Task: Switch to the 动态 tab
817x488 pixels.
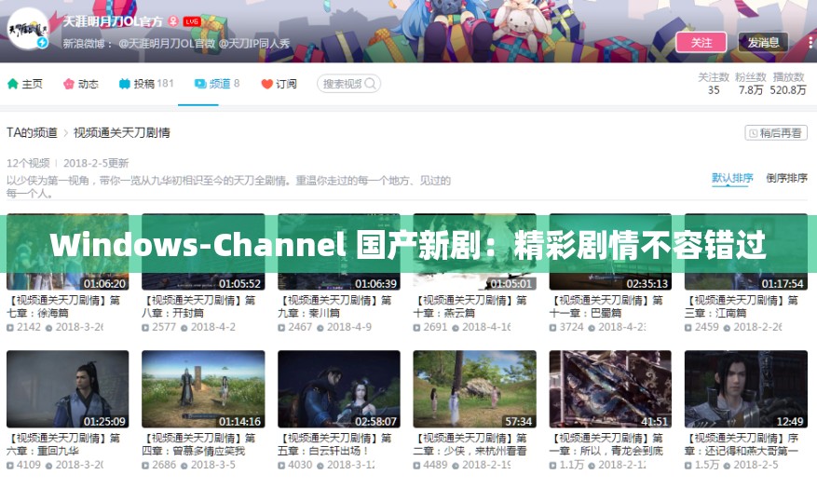Action: pyautogui.click(x=81, y=83)
